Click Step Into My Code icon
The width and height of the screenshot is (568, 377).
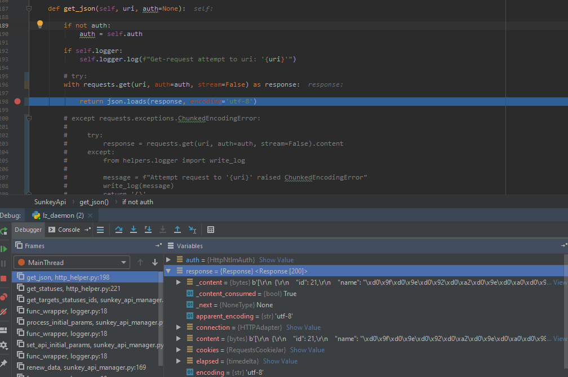(x=148, y=230)
